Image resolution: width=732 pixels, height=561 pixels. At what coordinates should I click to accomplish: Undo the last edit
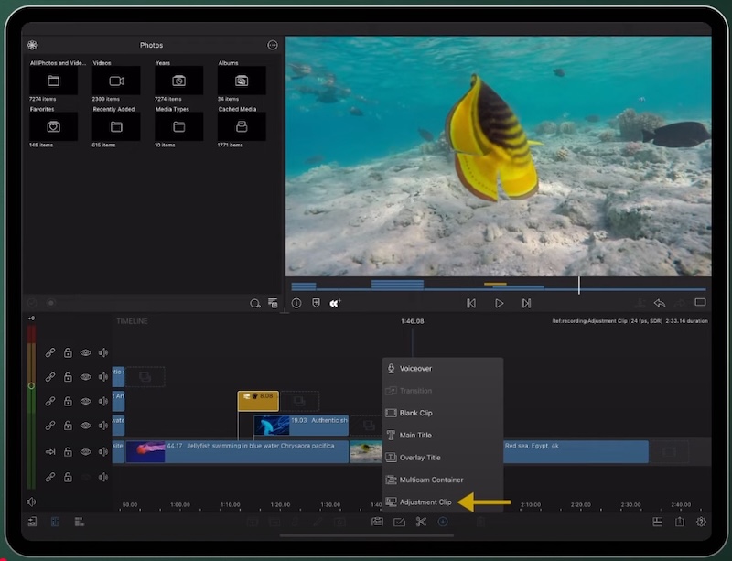coord(660,303)
